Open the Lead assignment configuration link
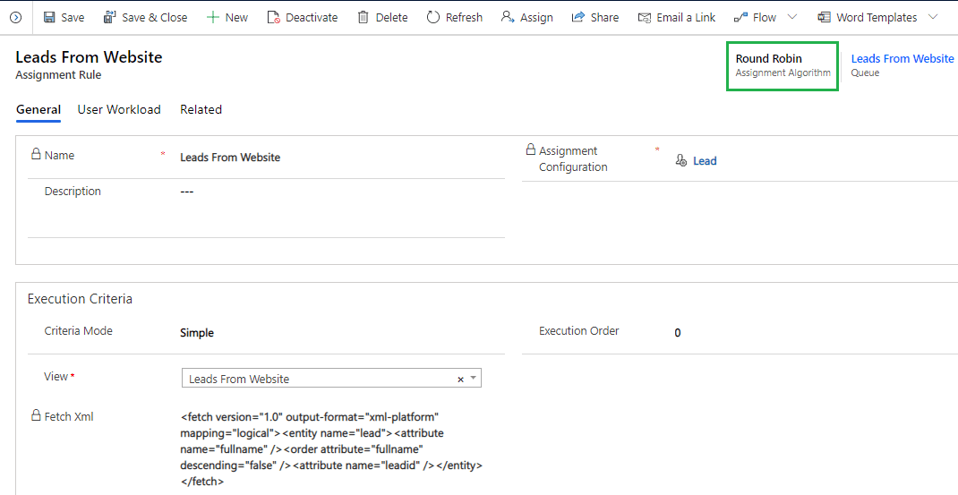Image resolution: width=958 pixels, height=495 pixels. point(705,161)
